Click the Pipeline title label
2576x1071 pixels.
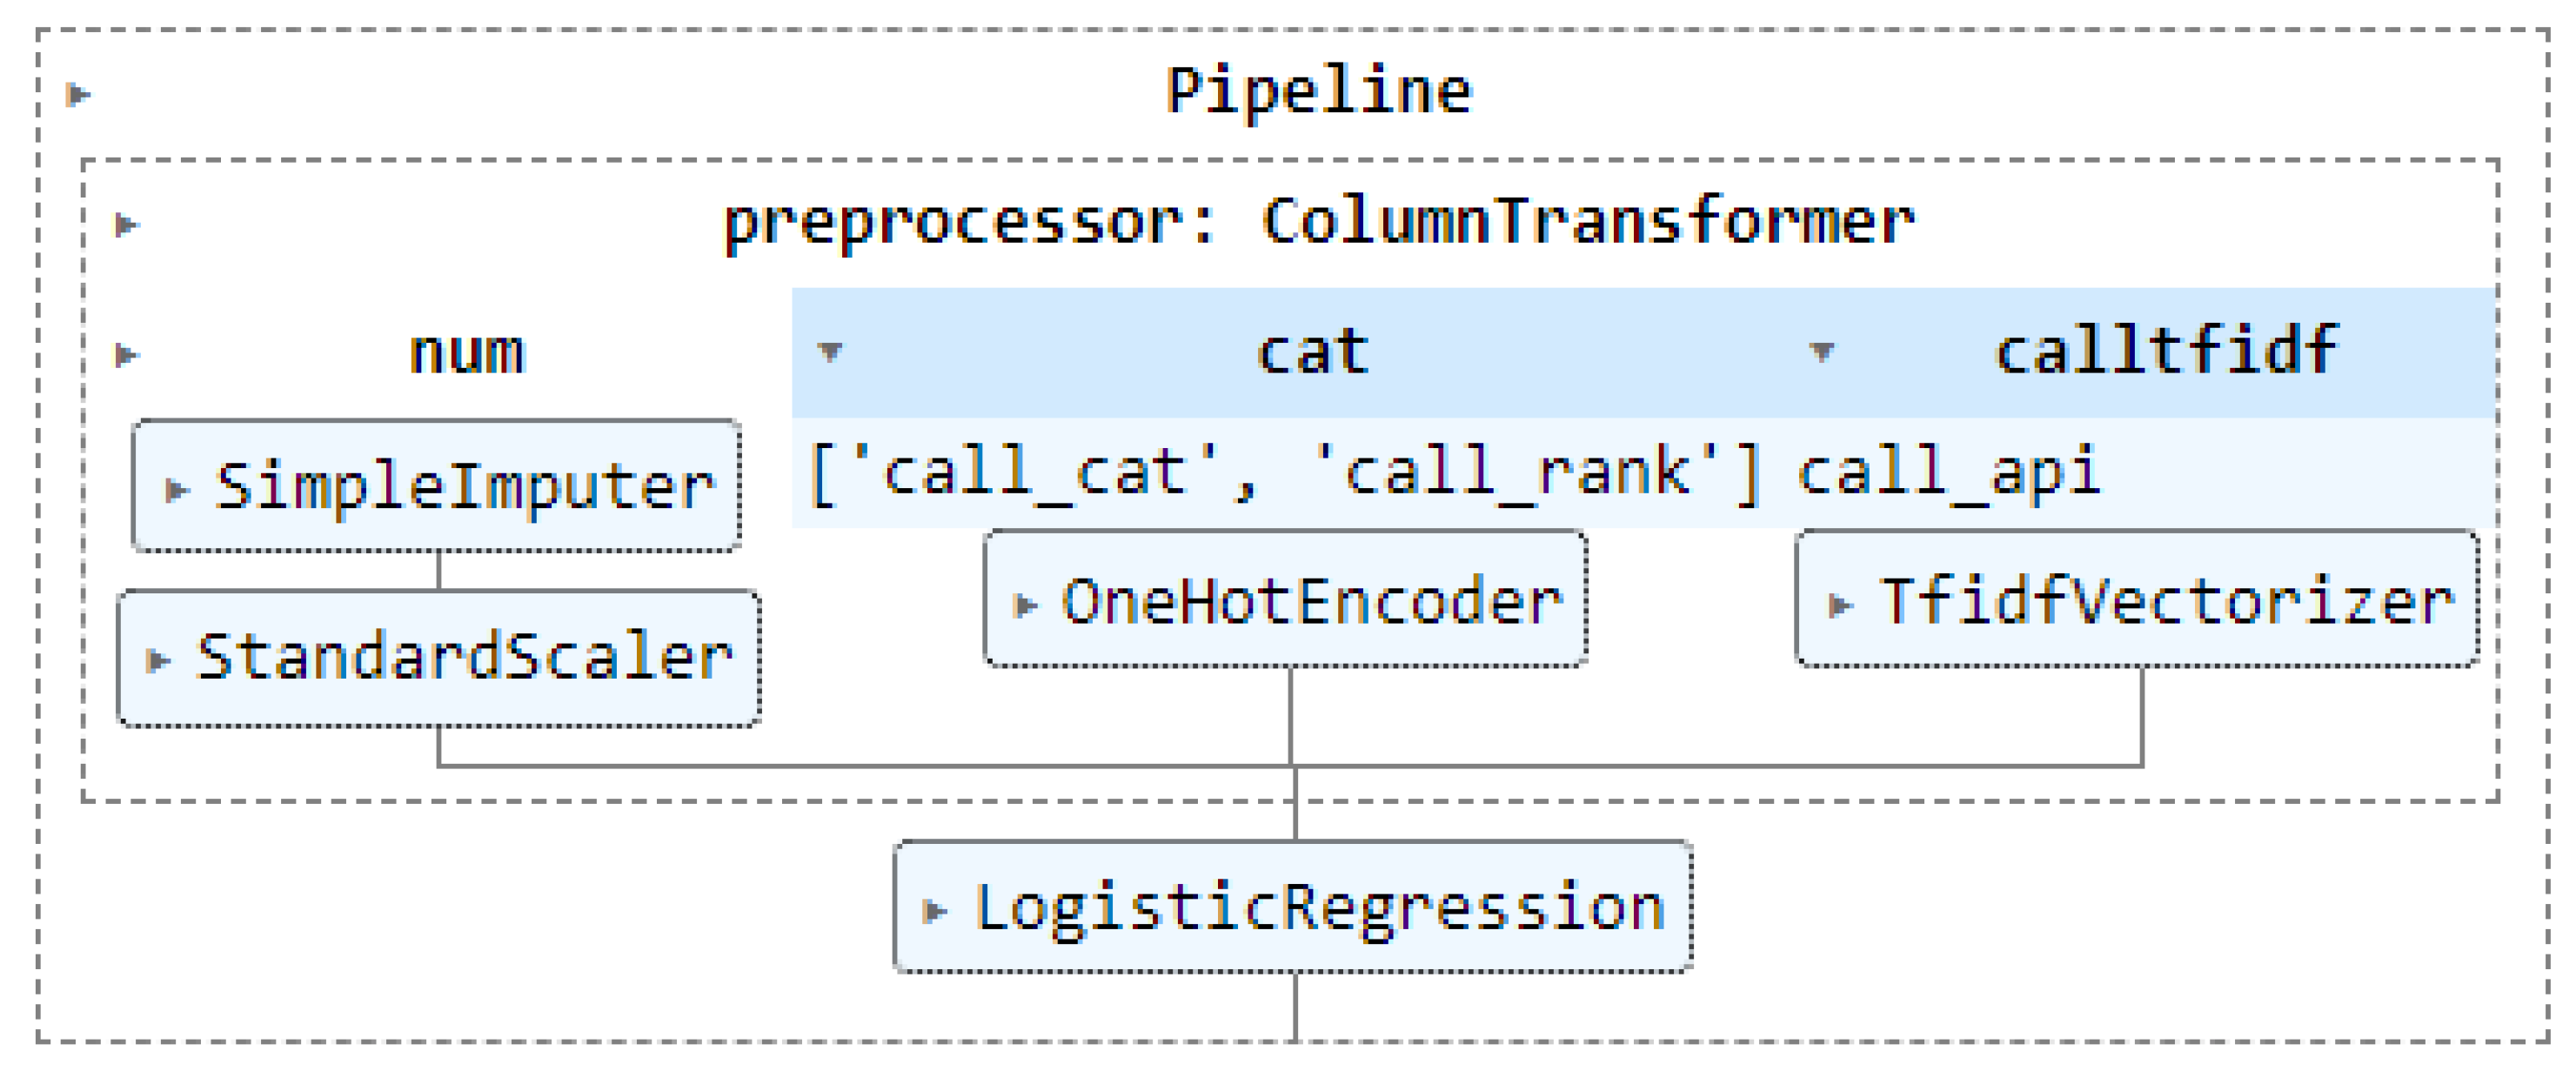pyautogui.click(x=1318, y=91)
